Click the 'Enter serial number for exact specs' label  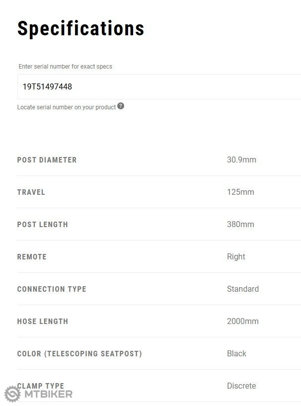coord(66,67)
